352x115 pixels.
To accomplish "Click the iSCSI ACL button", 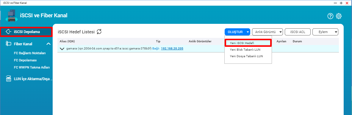I will (x=298, y=32).
